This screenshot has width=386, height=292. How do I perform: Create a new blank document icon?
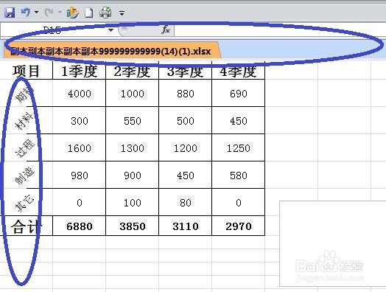click(x=89, y=13)
